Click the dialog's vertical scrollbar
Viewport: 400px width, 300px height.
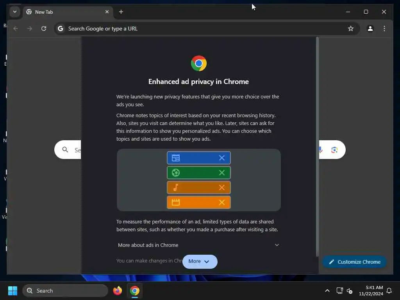(x=317, y=147)
